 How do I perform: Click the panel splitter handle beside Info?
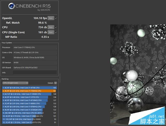coord(60,78)
